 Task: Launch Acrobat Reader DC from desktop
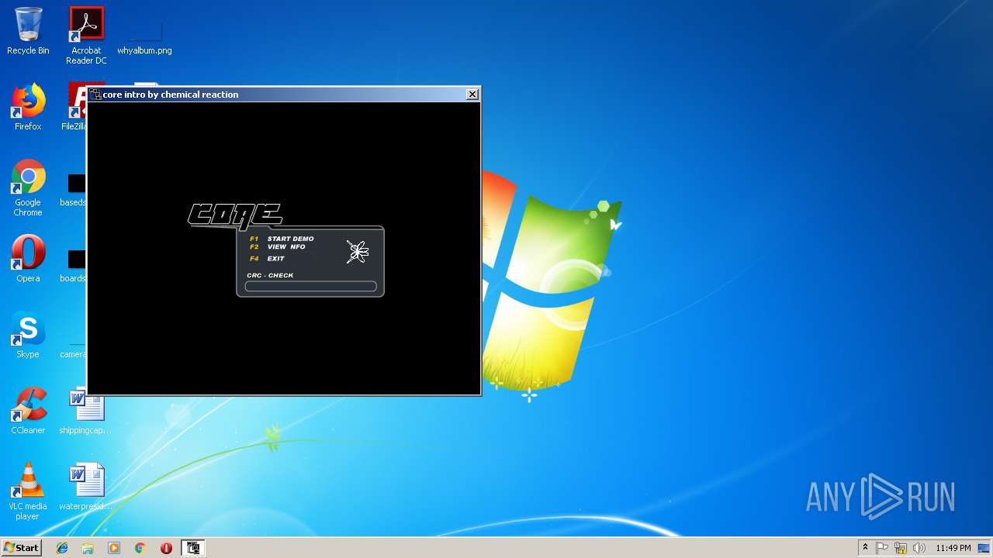[x=86, y=36]
